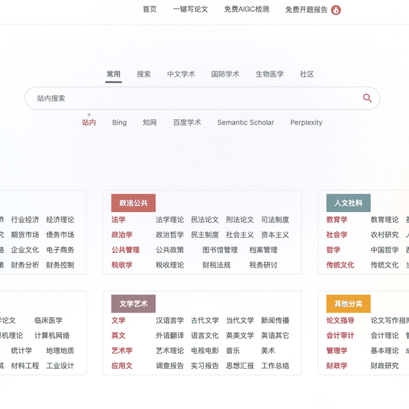The width and height of the screenshot is (409, 409).
Task: Open the 新闻传播 link
Action: pos(275,320)
